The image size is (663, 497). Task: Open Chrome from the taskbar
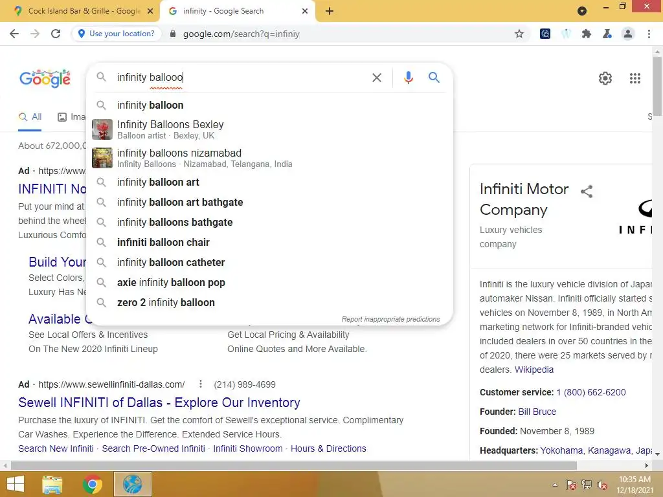pos(93,484)
